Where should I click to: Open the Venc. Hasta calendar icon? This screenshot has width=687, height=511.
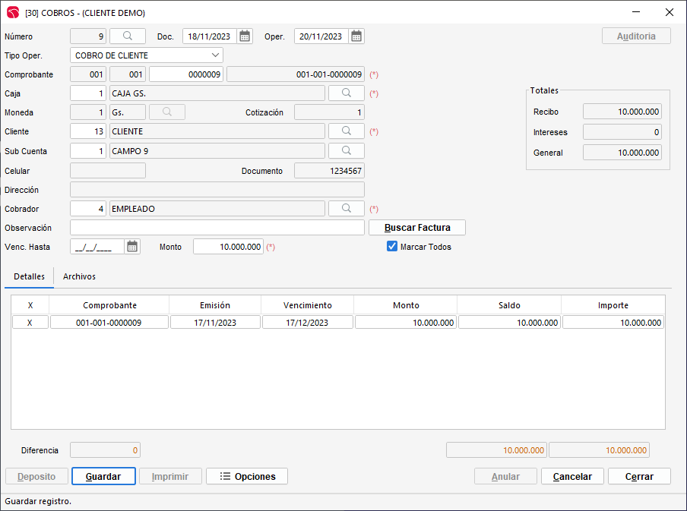(x=132, y=247)
